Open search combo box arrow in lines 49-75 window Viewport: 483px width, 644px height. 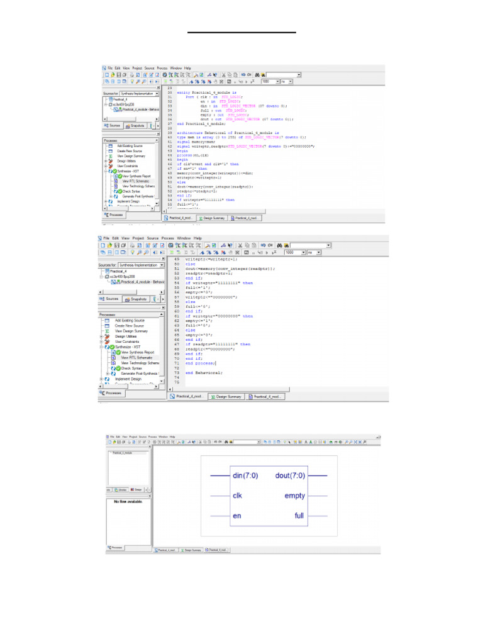click(328, 245)
